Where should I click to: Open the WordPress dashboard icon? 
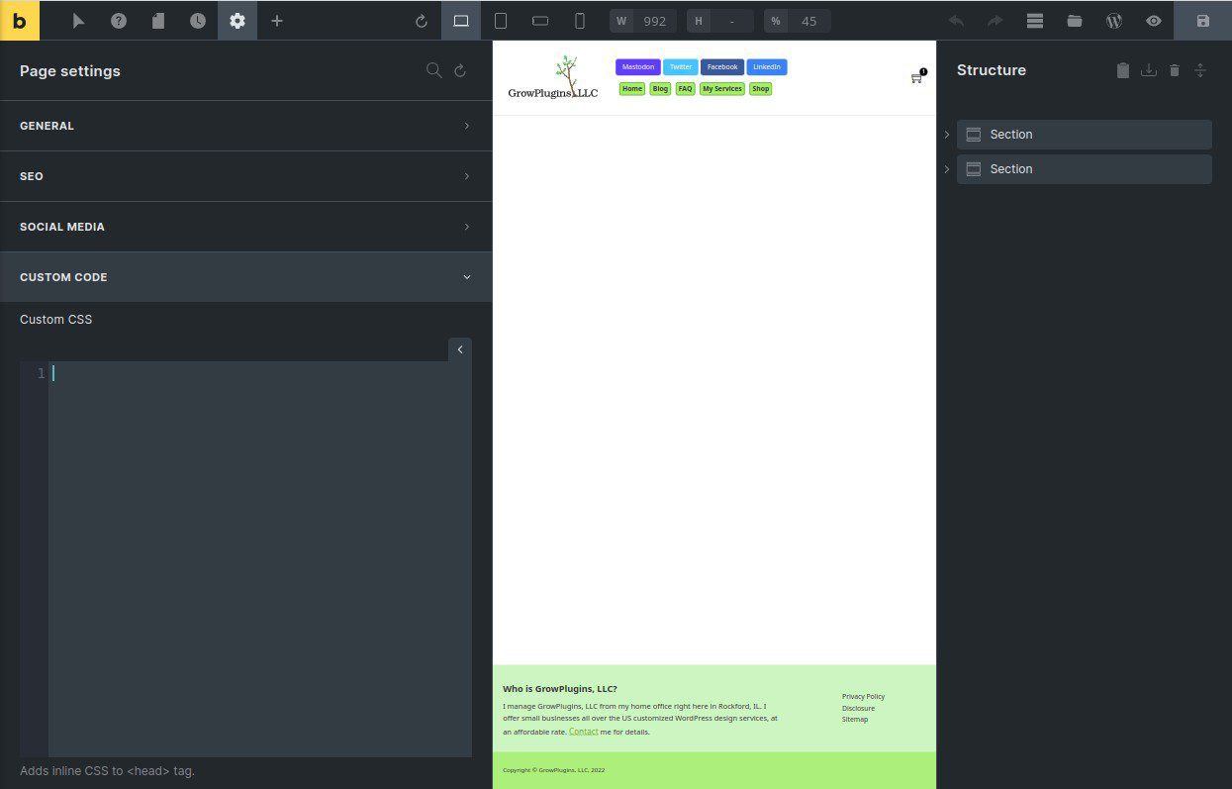[x=1114, y=20]
